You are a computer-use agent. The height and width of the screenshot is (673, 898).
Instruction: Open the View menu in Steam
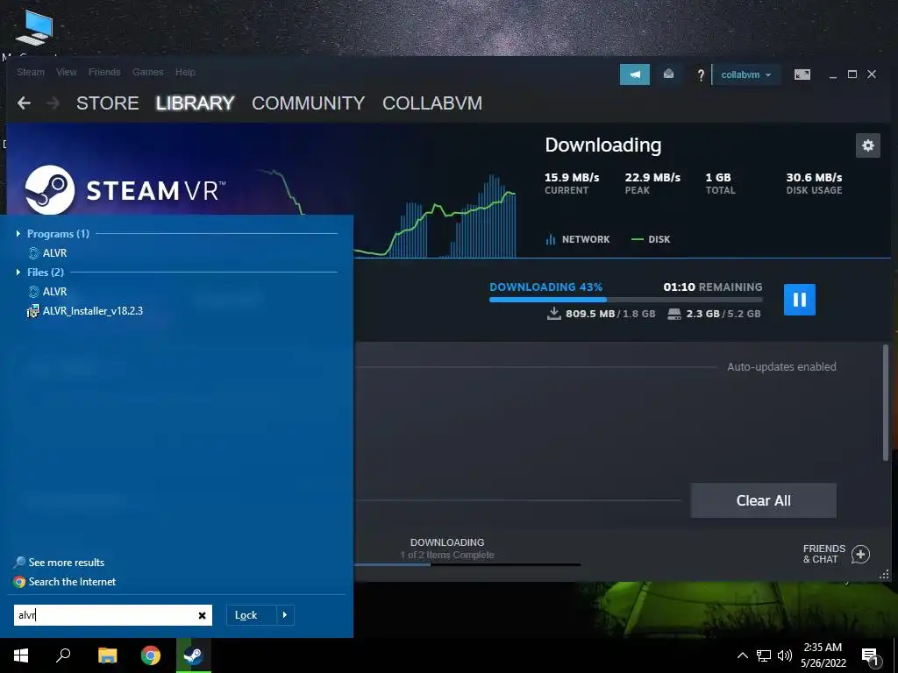[x=67, y=72]
